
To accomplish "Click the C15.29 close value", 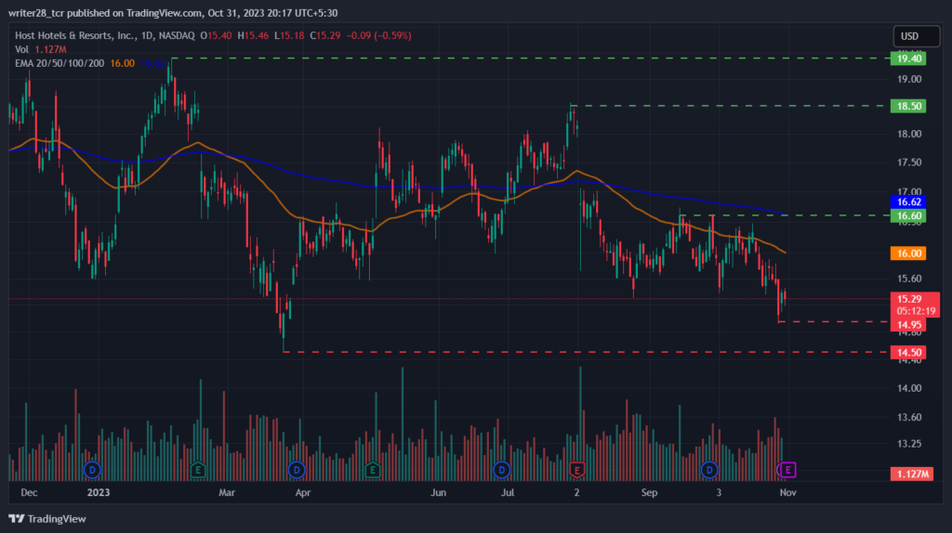I will (325, 36).
